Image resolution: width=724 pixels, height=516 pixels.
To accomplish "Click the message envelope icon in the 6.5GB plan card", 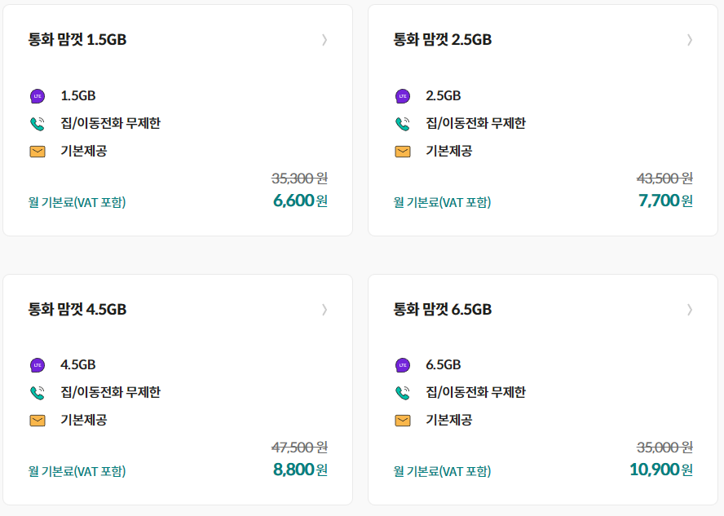I will click(403, 421).
